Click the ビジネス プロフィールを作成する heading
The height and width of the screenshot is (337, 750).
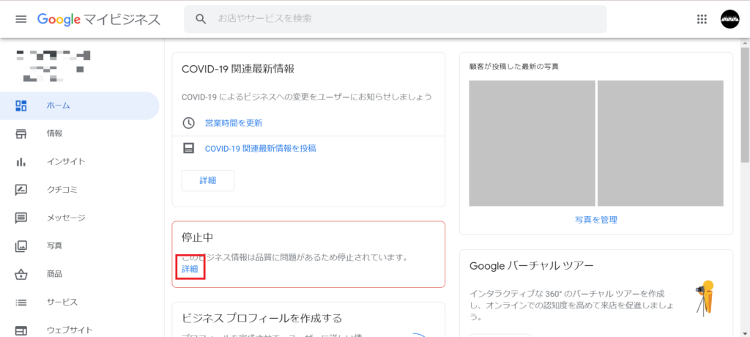(261, 318)
